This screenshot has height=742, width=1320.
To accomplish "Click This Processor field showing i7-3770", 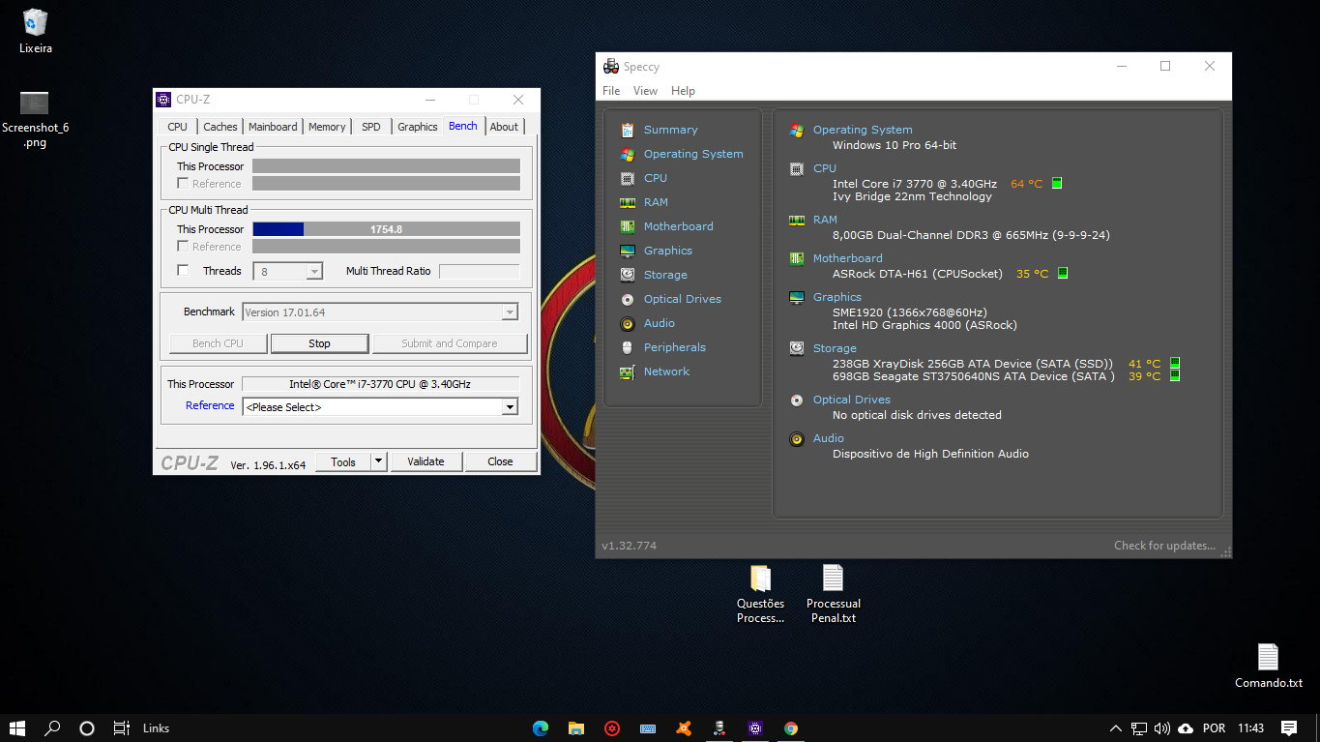I will [x=380, y=384].
